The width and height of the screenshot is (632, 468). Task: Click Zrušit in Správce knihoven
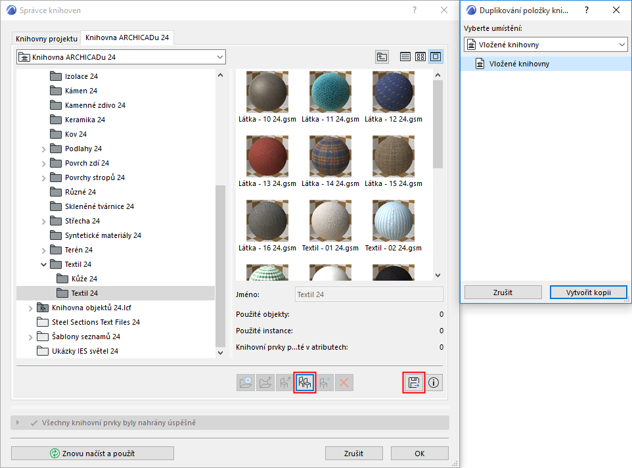(354, 453)
